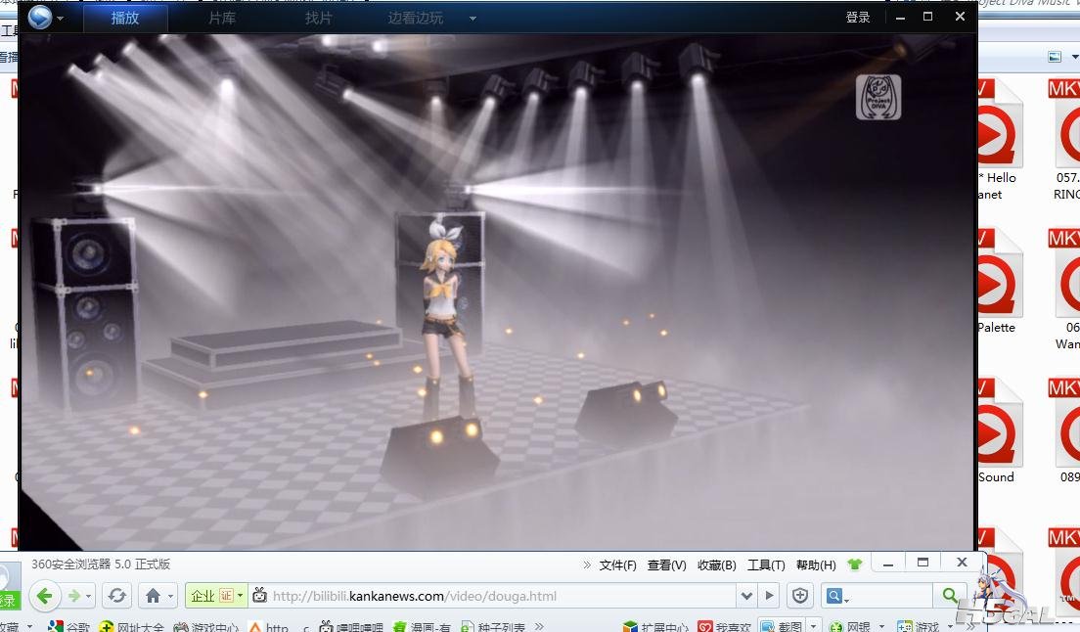Open the 工具(T) menu in browser
Screen dimensions: 1080x632
click(x=766, y=564)
